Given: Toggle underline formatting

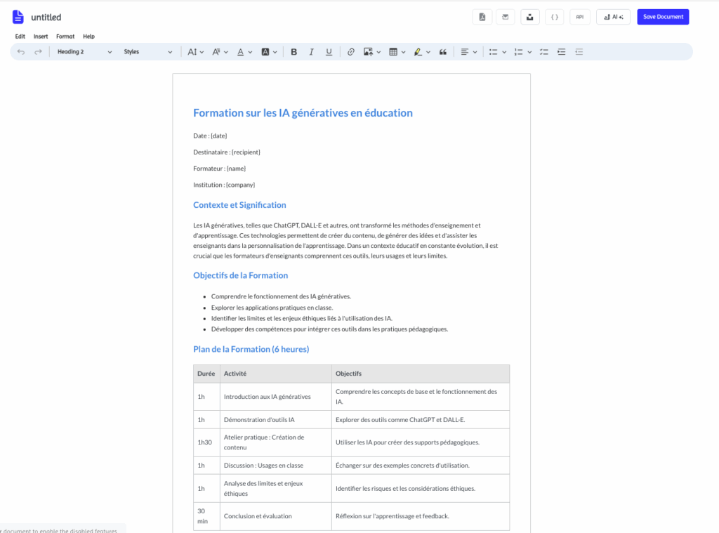Looking at the screenshot, I should pos(329,52).
